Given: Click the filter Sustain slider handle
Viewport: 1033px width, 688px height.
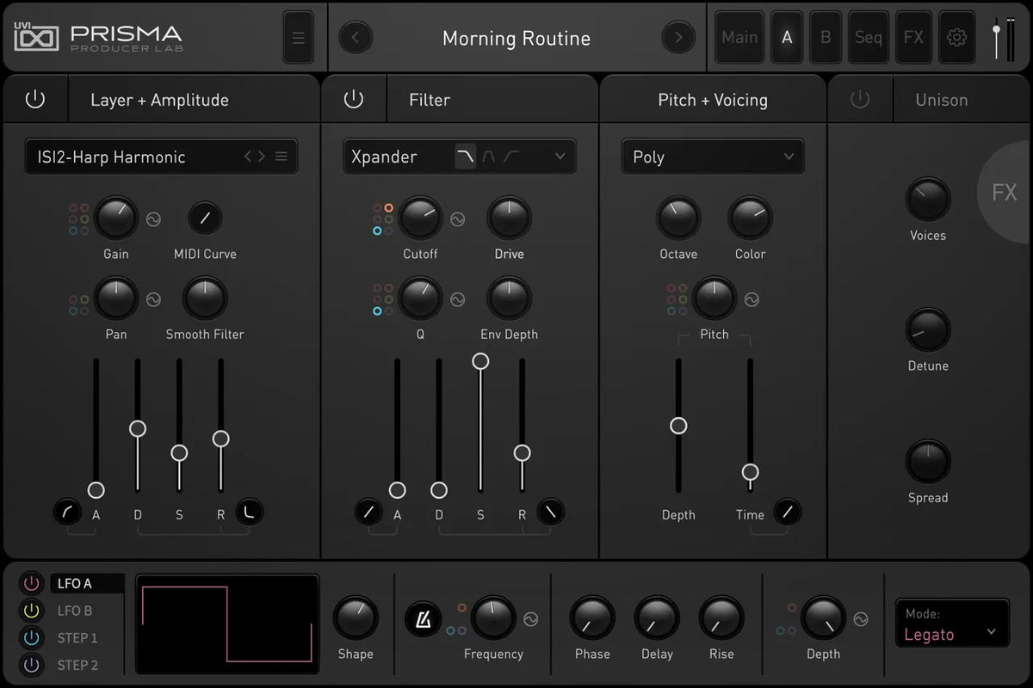Looking at the screenshot, I should pos(480,361).
